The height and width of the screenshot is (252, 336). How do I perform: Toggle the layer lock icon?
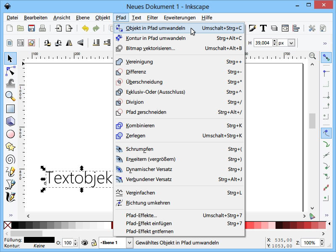[94, 243]
